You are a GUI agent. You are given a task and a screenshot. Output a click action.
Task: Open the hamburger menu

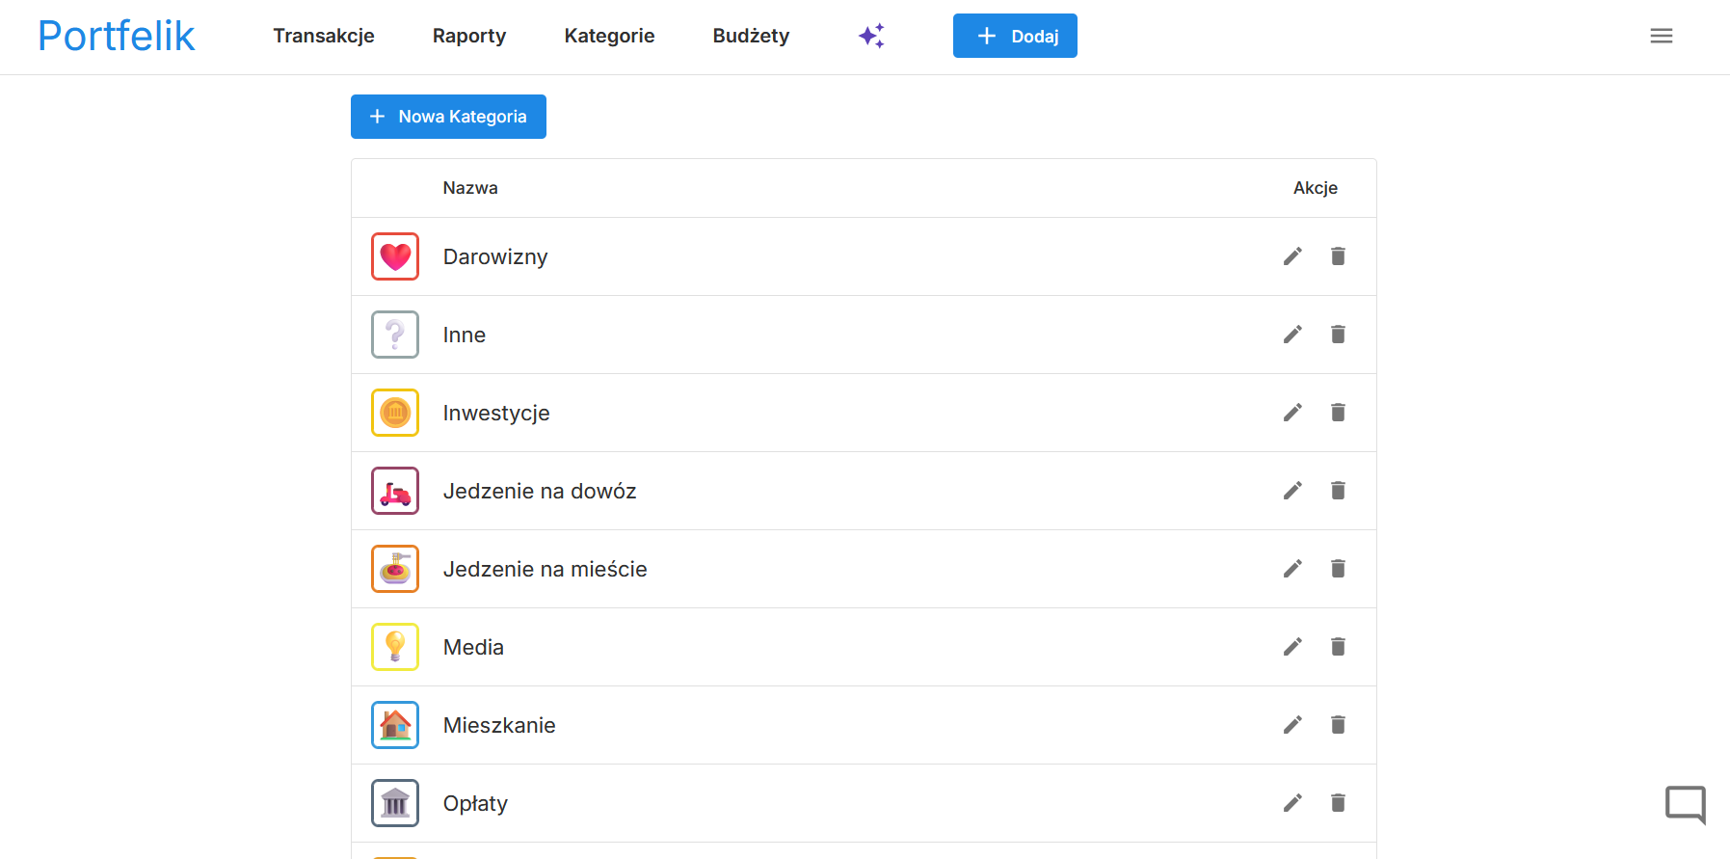(x=1661, y=36)
